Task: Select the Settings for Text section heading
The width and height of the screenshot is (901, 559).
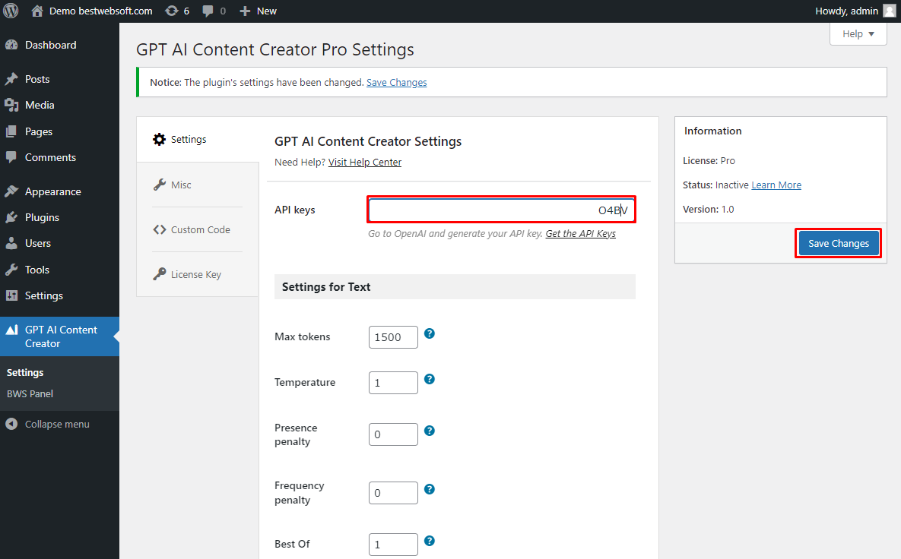Action: click(326, 287)
